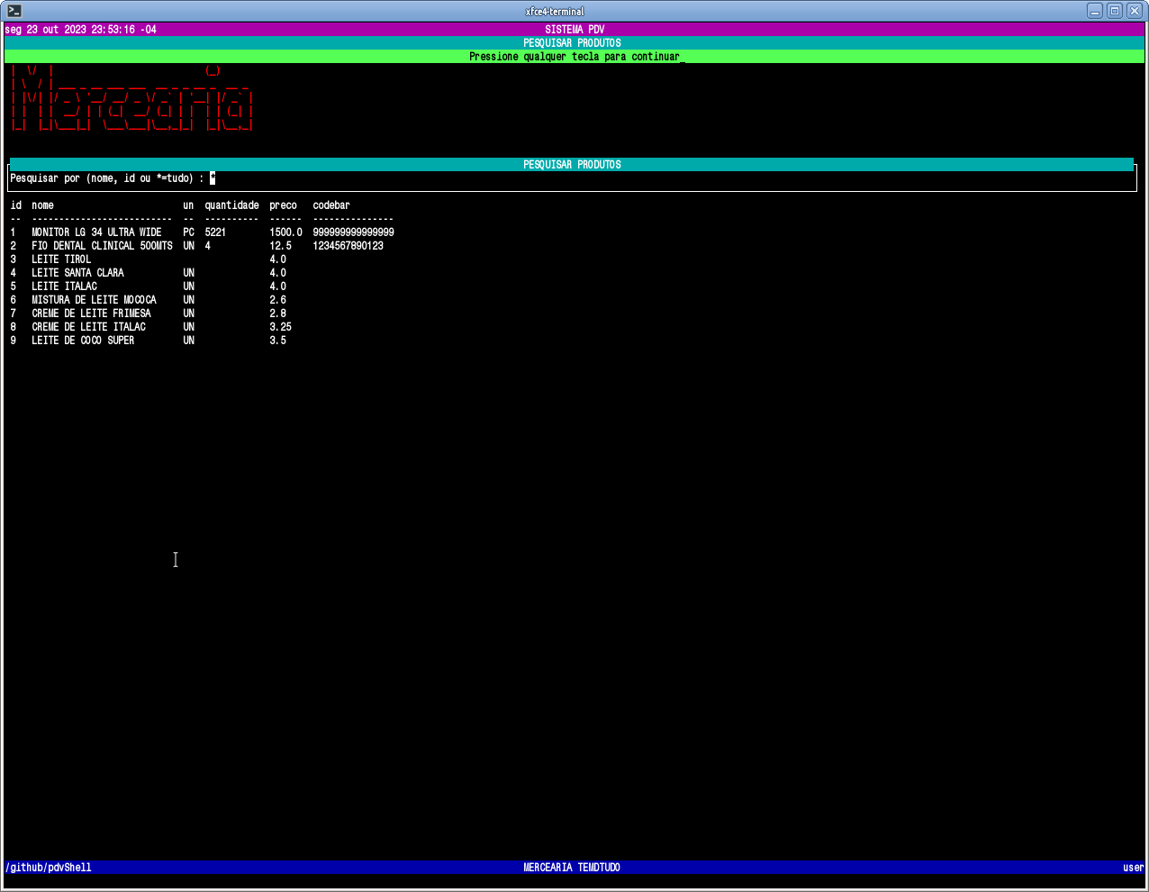
Task: Click quantity value 5221
Action: [215, 232]
